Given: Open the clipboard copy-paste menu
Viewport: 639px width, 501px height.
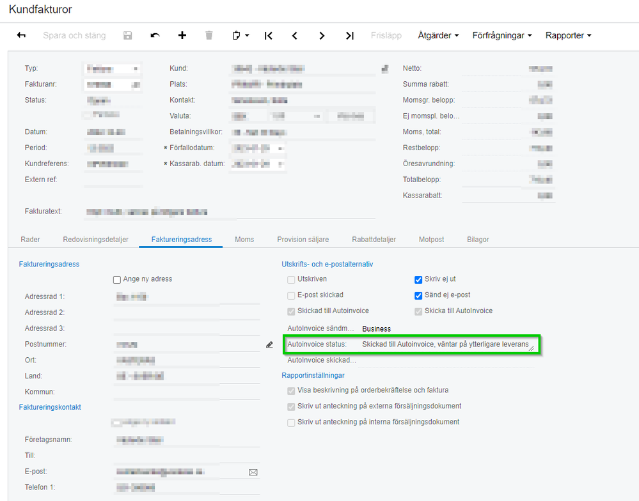Looking at the screenshot, I should pyautogui.click(x=241, y=35).
